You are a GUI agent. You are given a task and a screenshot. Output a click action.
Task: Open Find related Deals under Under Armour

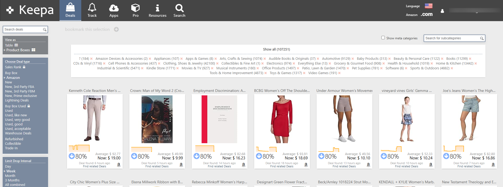[x=344, y=167]
